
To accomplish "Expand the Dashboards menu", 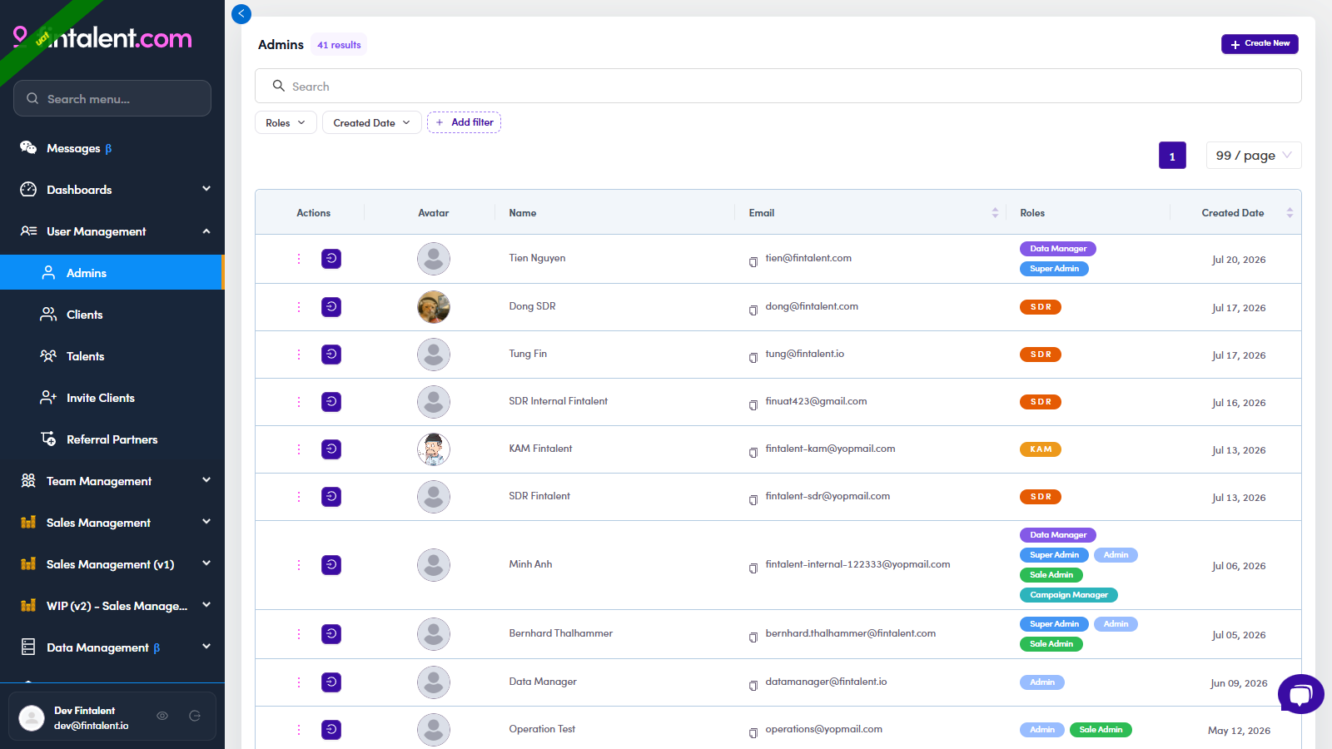I will [x=112, y=190].
